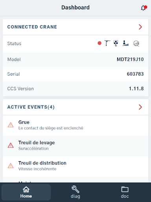Switch to the diag tab
151x202 pixels.
(75, 192)
